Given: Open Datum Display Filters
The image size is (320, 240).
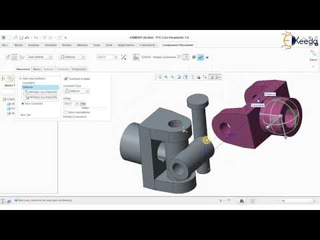Looking at the screenshot, I should [205, 77].
